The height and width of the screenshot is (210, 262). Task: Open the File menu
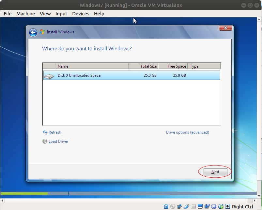8,14
